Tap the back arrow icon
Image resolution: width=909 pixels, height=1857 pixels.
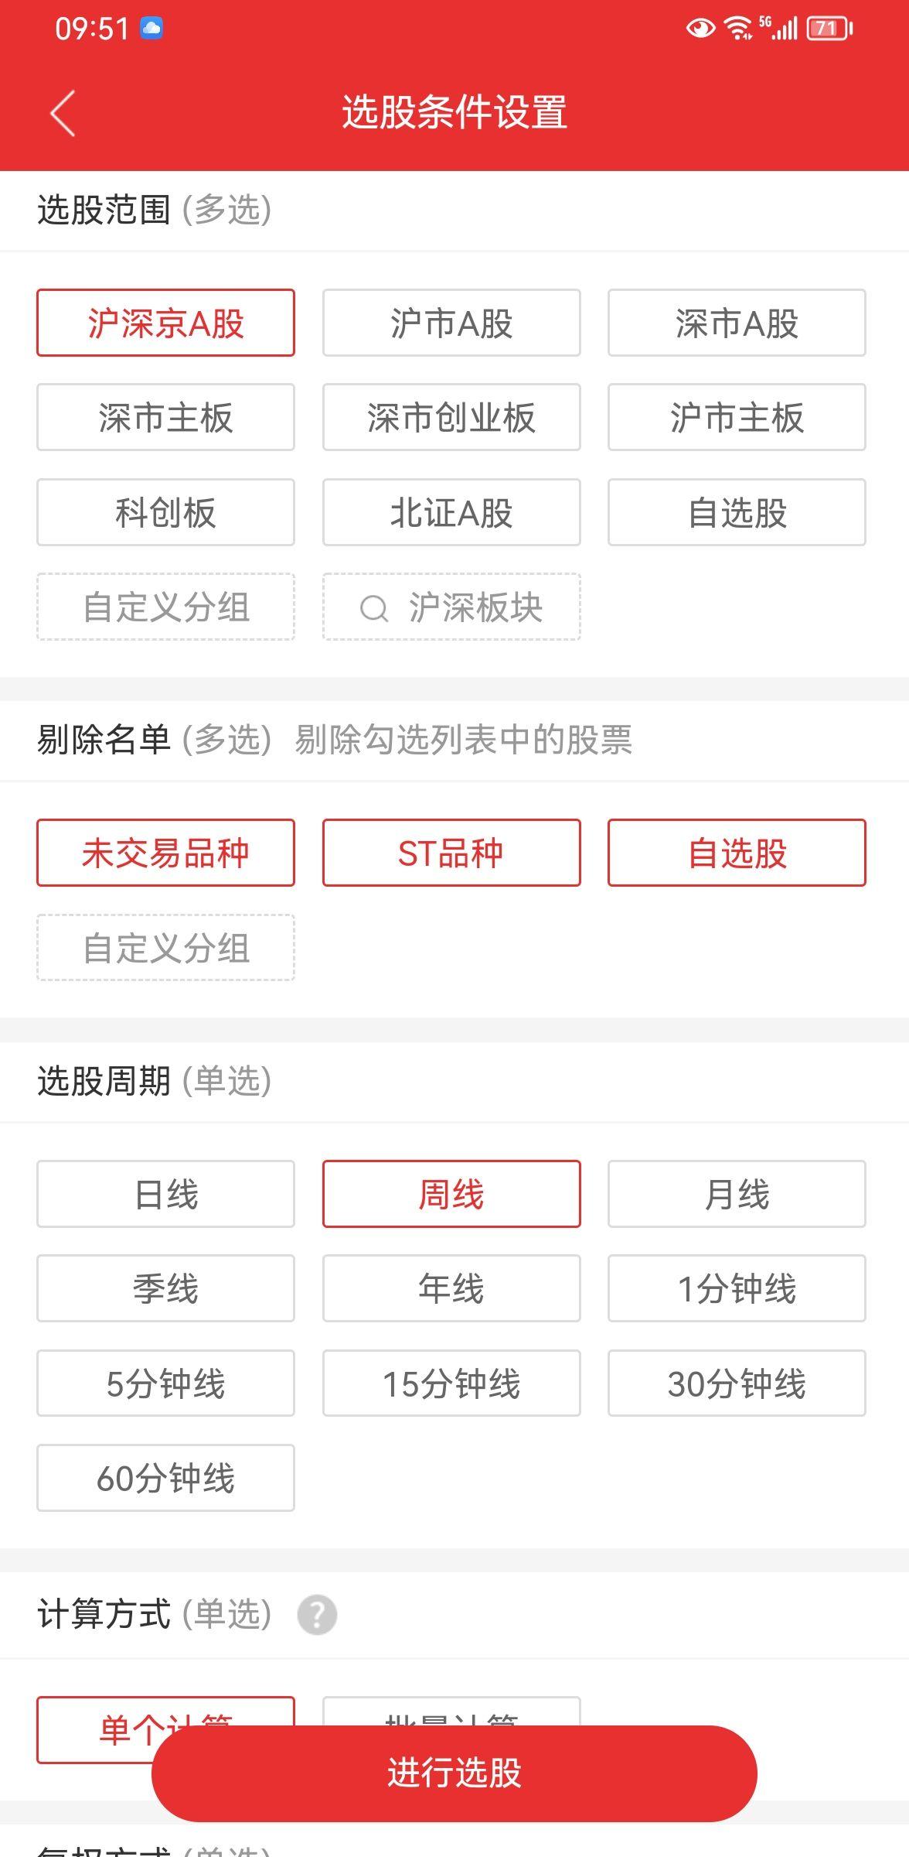[x=63, y=113]
